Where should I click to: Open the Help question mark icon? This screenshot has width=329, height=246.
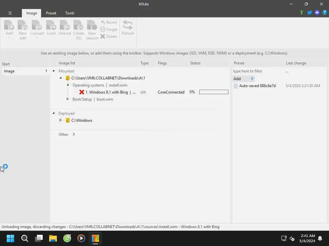[x=325, y=12]
